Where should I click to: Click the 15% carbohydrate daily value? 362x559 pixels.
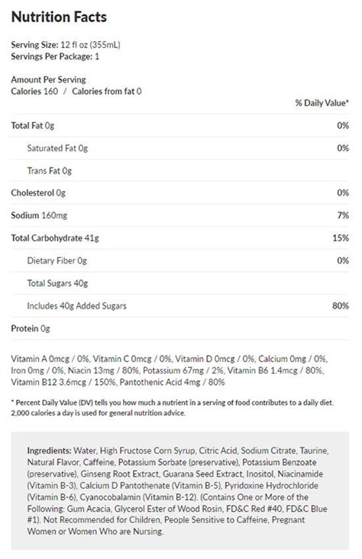coord(341,237)
